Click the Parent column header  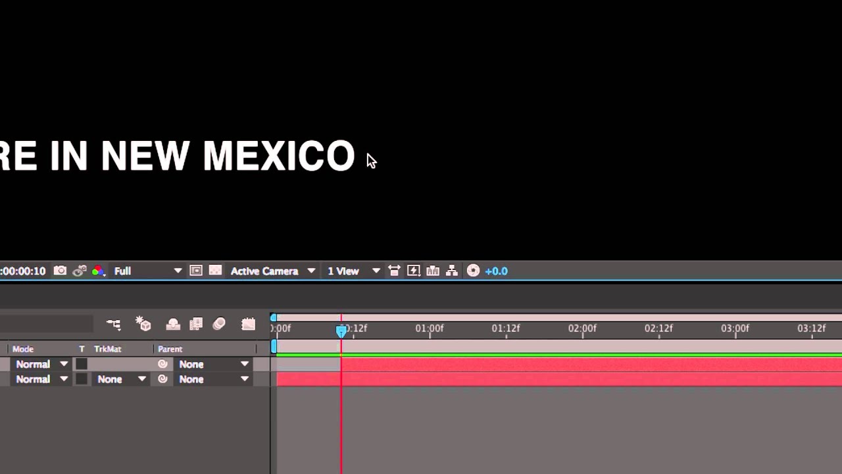tap(170, 349)
